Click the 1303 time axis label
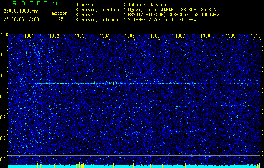Screen dimensions: 264x168 pyautogui.click(x=79, y=36)
